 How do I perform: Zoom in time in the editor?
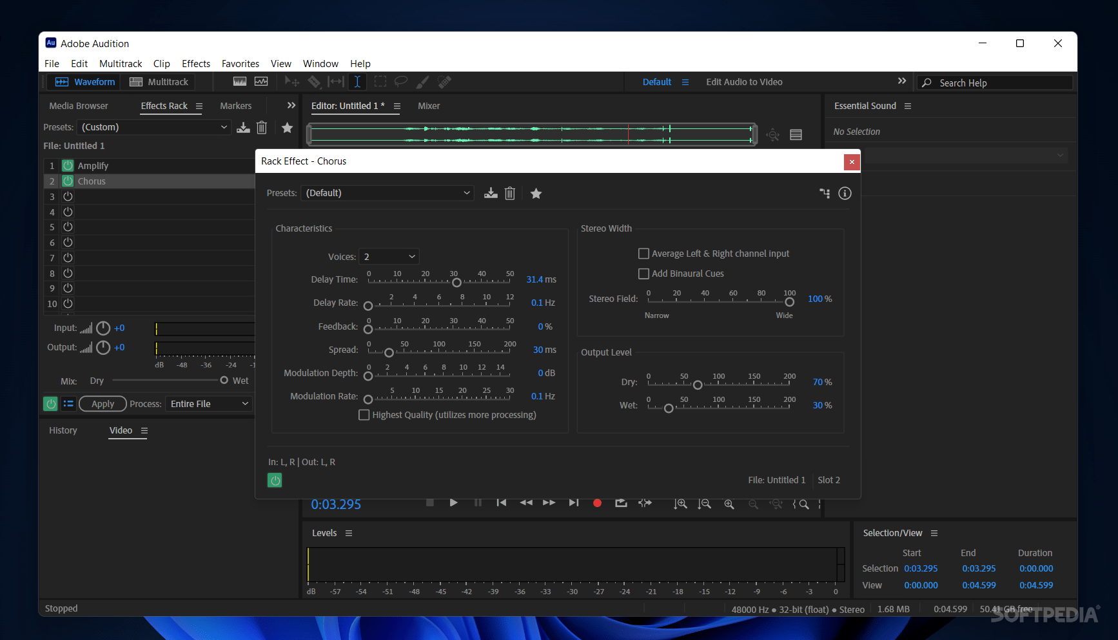[729, 504]
